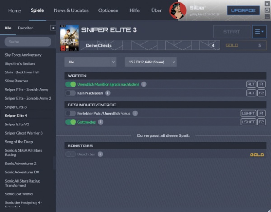
Task: Turn off the Gottmodus toggle
Action: click(71, 122)
